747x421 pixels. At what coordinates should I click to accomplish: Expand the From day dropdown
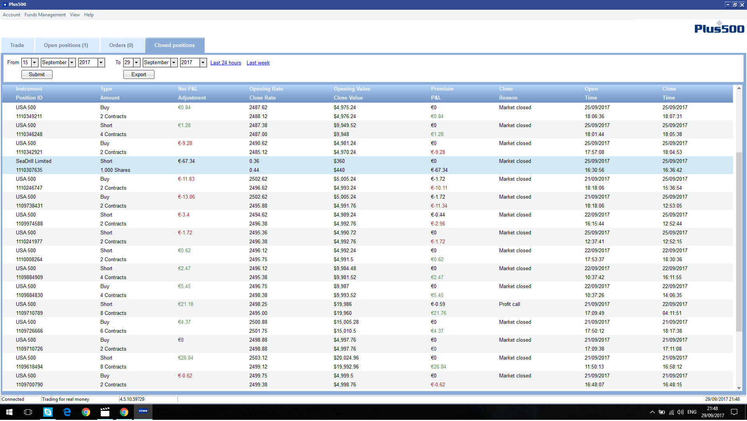35,63
